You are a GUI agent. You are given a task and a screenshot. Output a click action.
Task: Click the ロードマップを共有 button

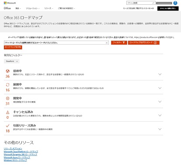pos(13,47)
